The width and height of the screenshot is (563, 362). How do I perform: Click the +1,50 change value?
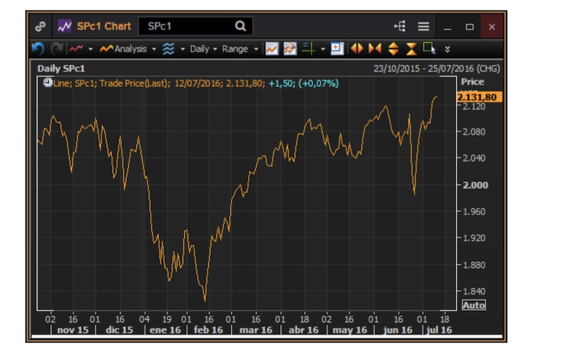(x=282, y=83)
